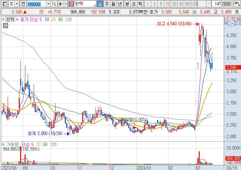Click the LC:72,68 indicator text
The width and height of the screenshot is (241, 170).
coord(232,19)
